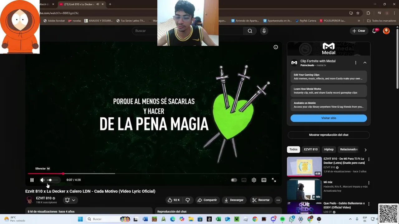Select the Hiphop filter chip
This screenshot has width=399, height=224.
[x=329, y=149]
